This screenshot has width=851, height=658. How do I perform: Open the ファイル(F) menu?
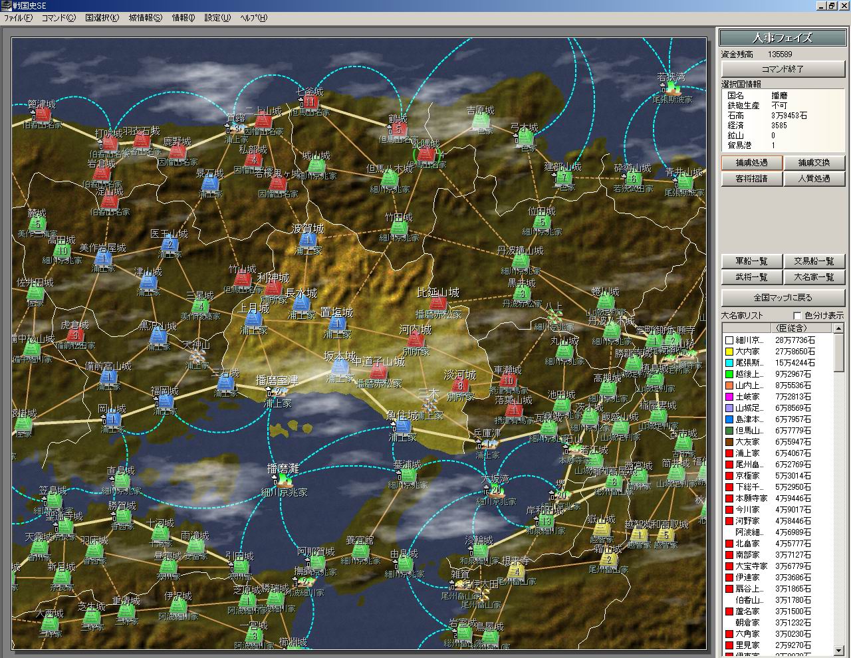click(x=19, y=18)
